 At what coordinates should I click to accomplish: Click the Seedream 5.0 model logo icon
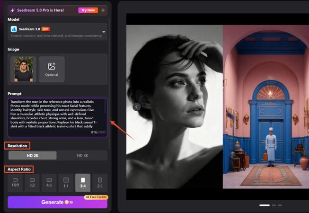pos(14,29)
